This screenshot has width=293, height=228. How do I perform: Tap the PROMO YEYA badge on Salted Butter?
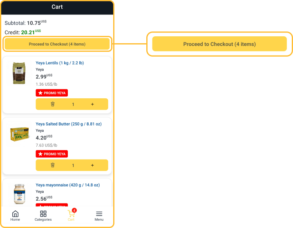point(52,154)
